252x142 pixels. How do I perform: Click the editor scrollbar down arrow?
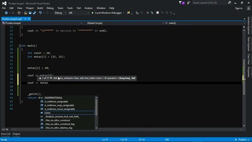click(x=244, y=126)
